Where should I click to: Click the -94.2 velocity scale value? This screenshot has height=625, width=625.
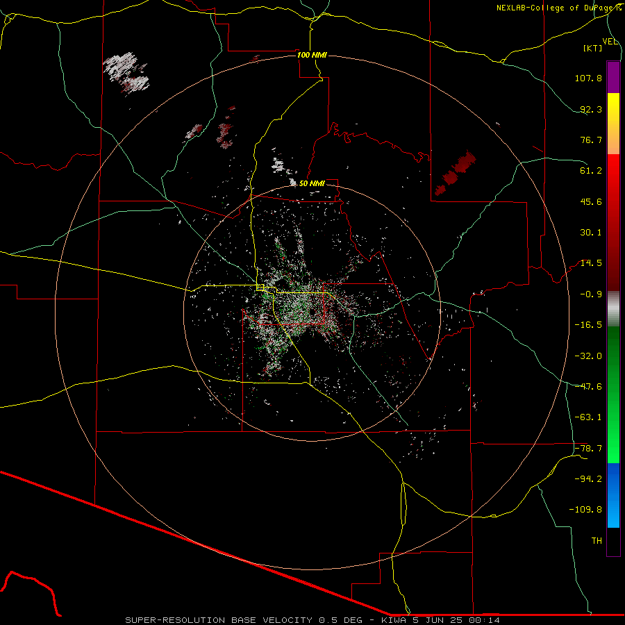pos(588,478)
